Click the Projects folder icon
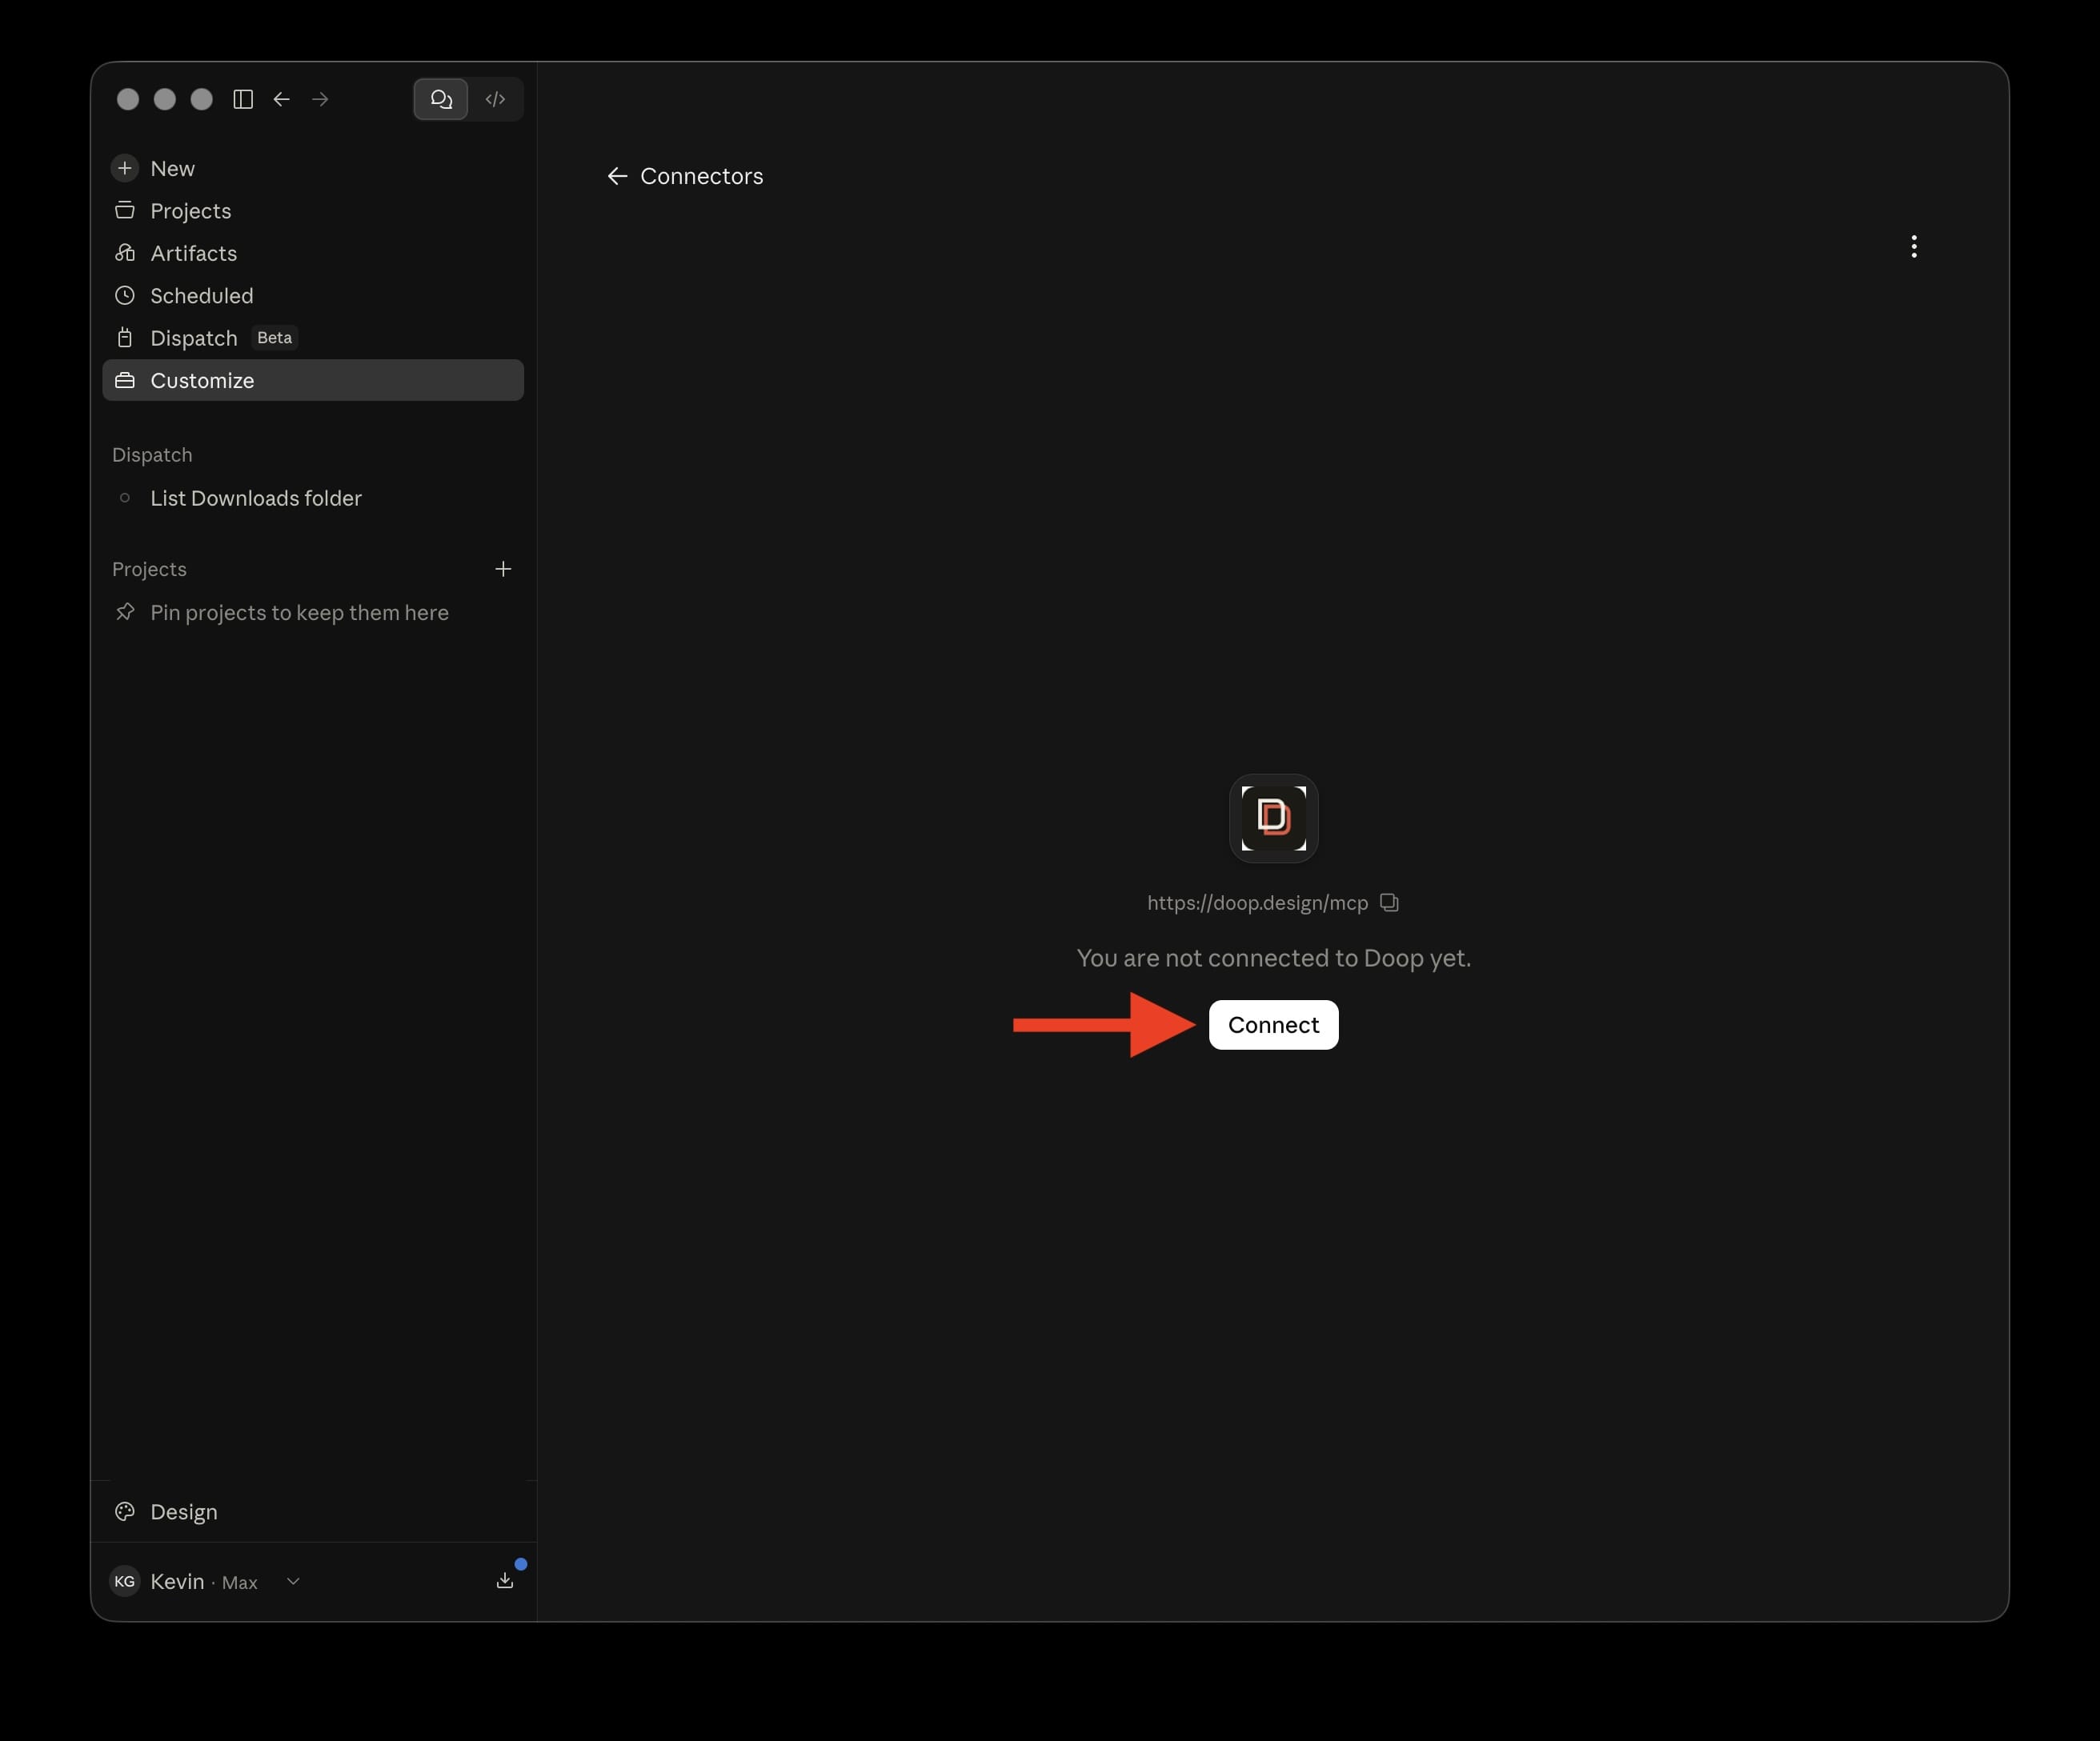Viewport: 2100px width, 1741px height. 125,210
